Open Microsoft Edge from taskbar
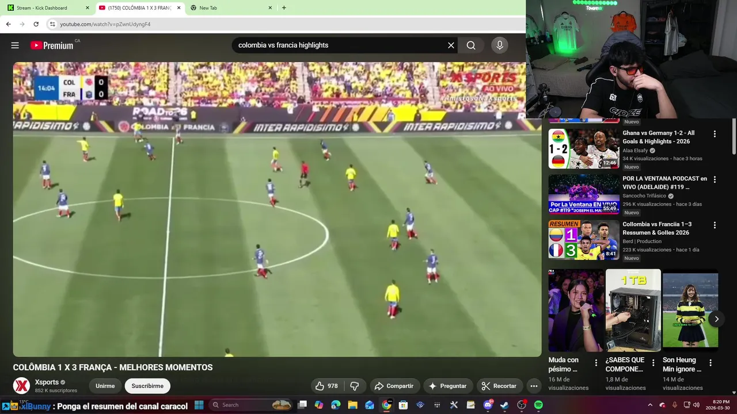 [x=336, y=405]
